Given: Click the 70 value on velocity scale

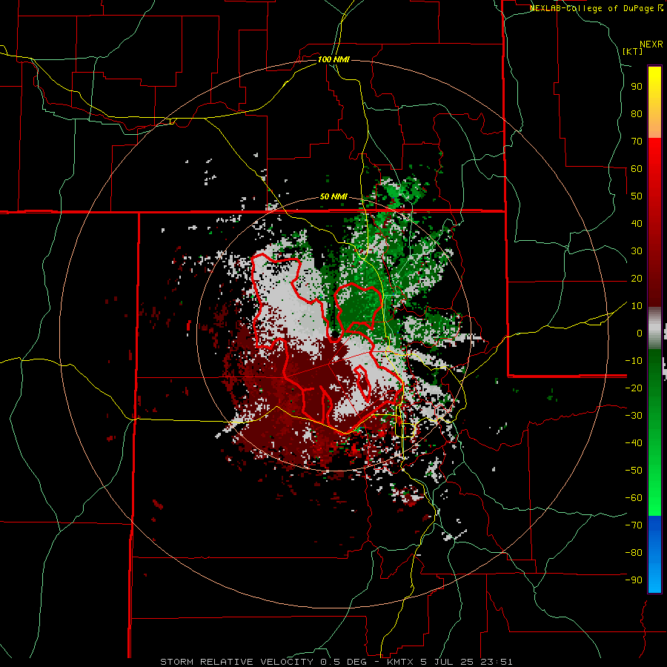Looking at the screenshot, I should [637, 142].
